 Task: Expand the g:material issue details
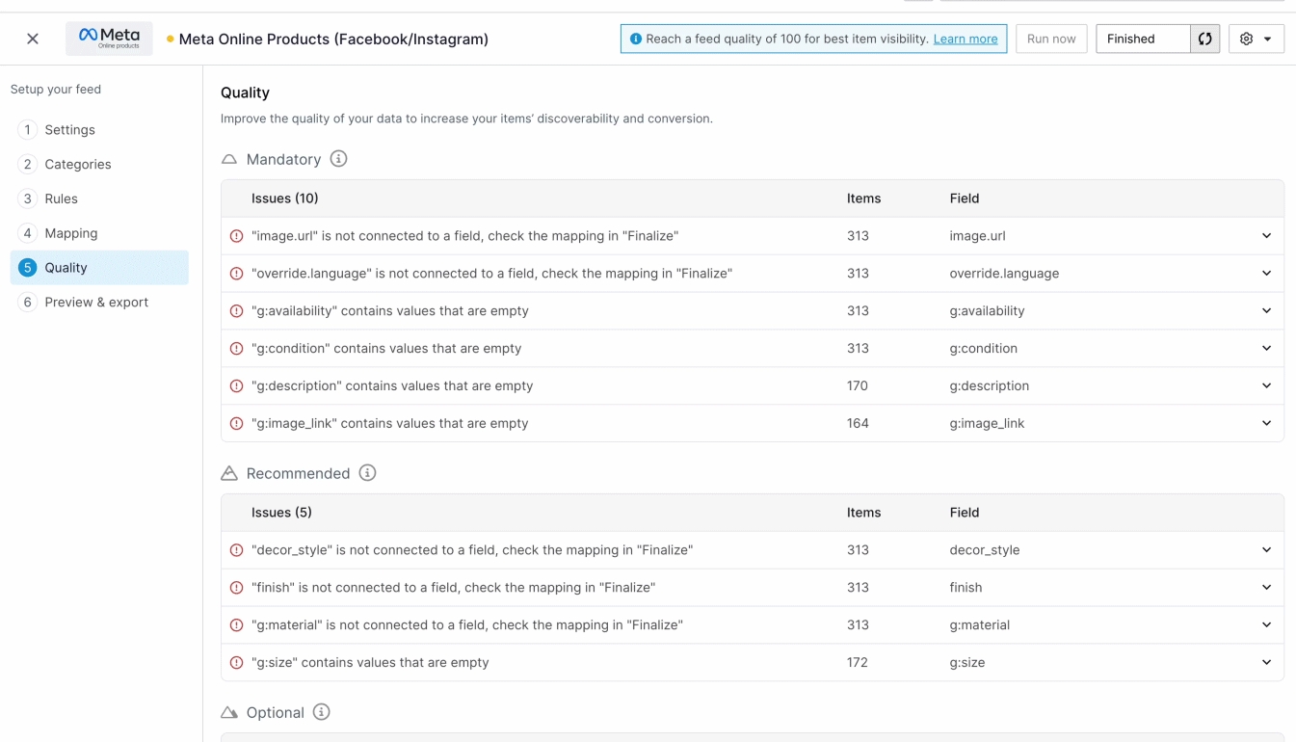point(1265,624)
